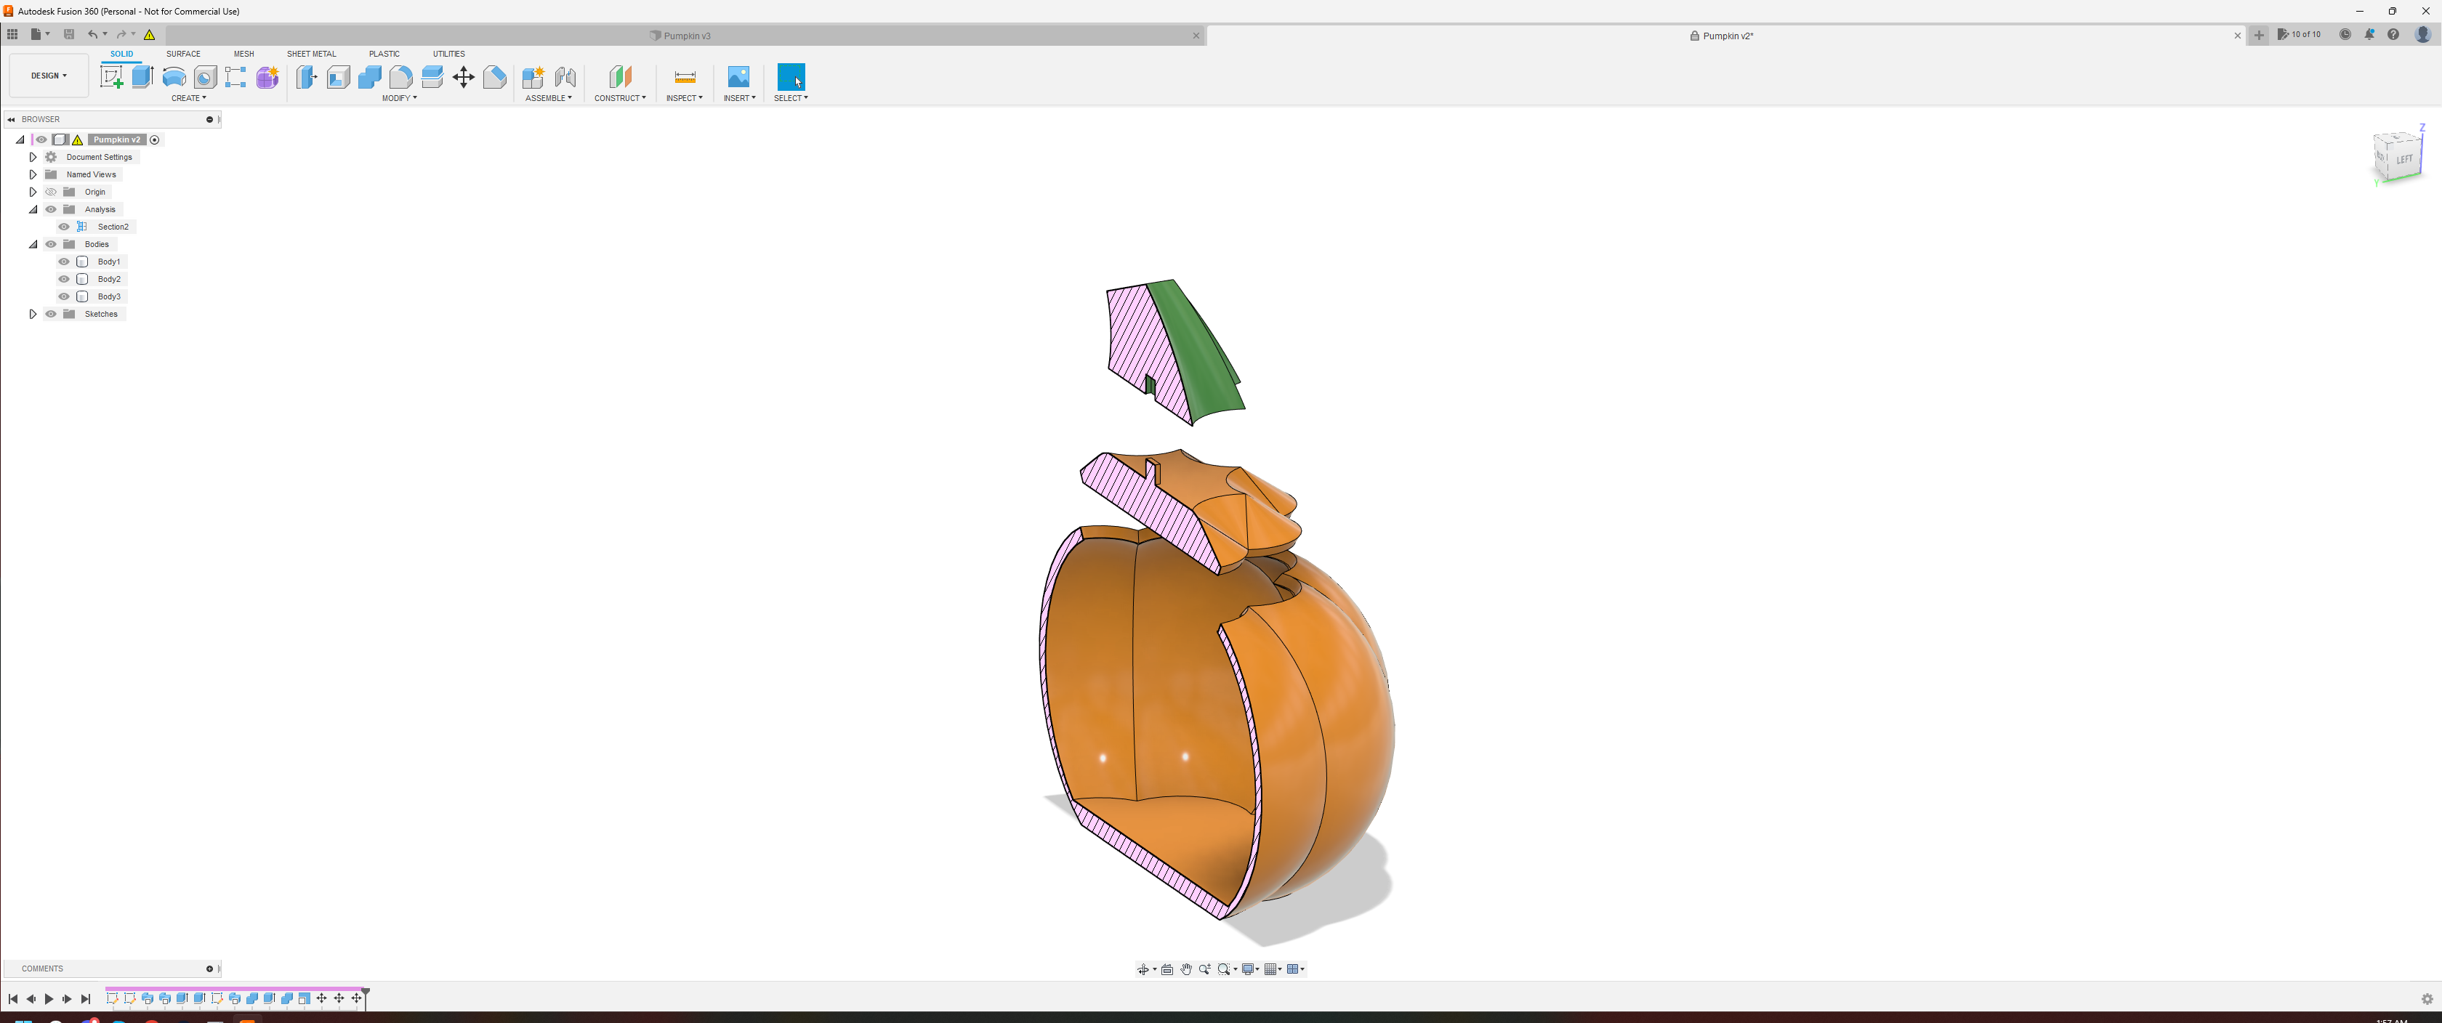Image resolution: width=2442 pixels, height=1023 pixels.
Task: Switch to the SURFACE tab
Action: pos(183,54)
